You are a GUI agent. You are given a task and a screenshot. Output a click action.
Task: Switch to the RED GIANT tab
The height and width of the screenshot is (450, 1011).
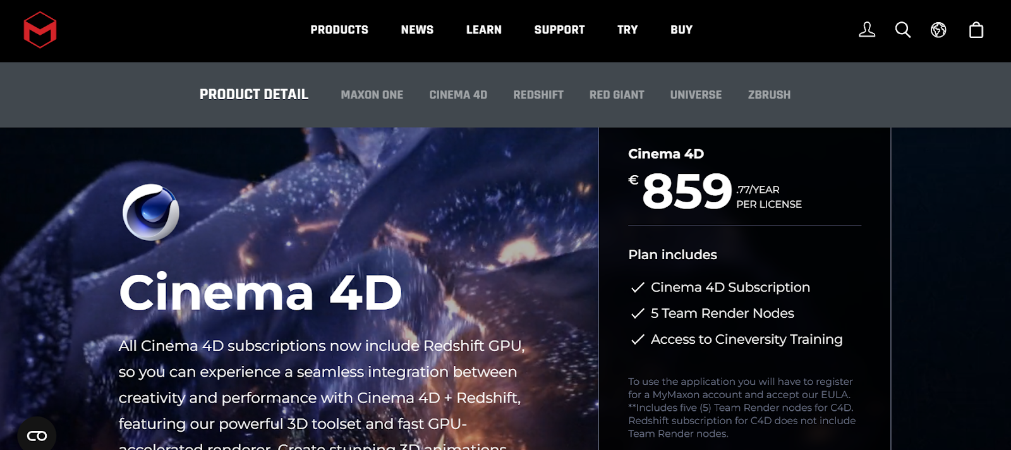[x=617, y=95]
